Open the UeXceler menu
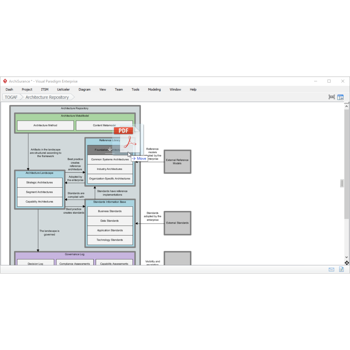Viewport: 350px width, 350px height. click(x=63, y=90)
